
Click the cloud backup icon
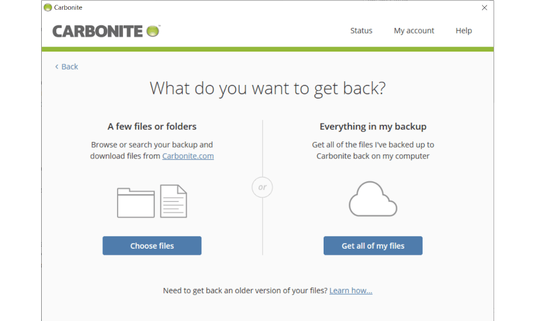[x=373, y=198]
